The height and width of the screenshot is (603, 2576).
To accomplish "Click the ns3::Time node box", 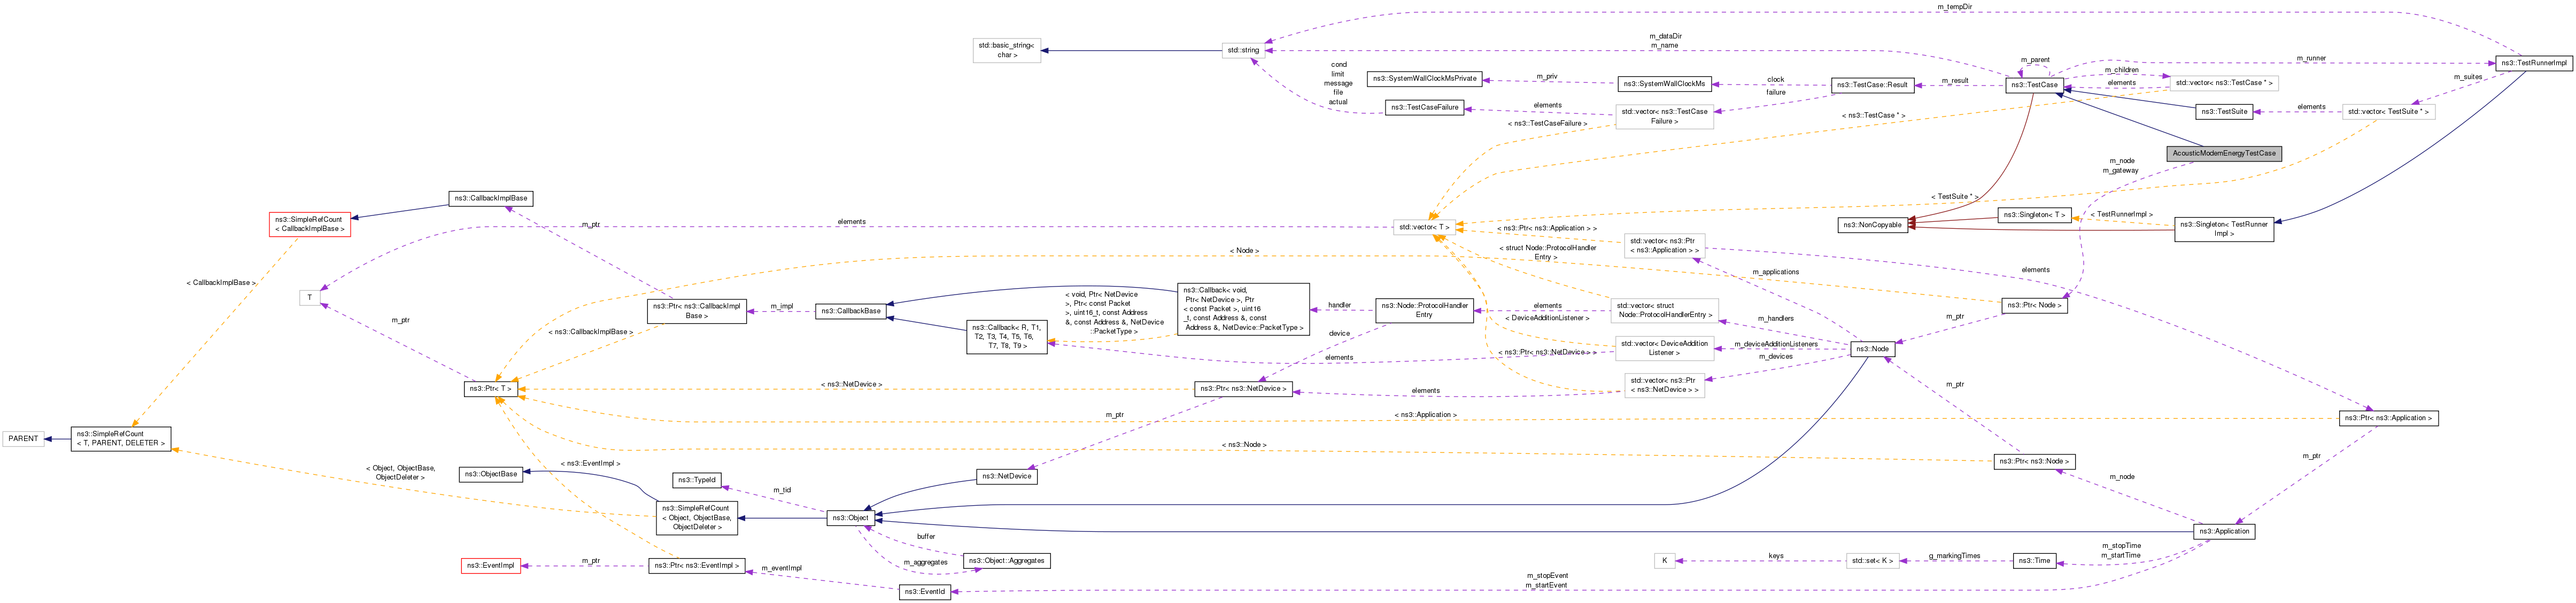I will (2034, 561).
